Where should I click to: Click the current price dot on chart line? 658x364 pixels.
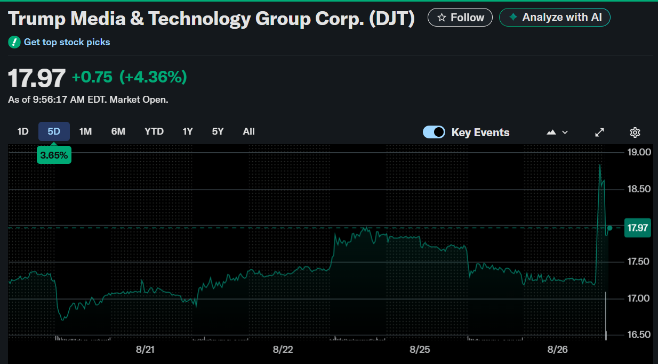[609, 228]
